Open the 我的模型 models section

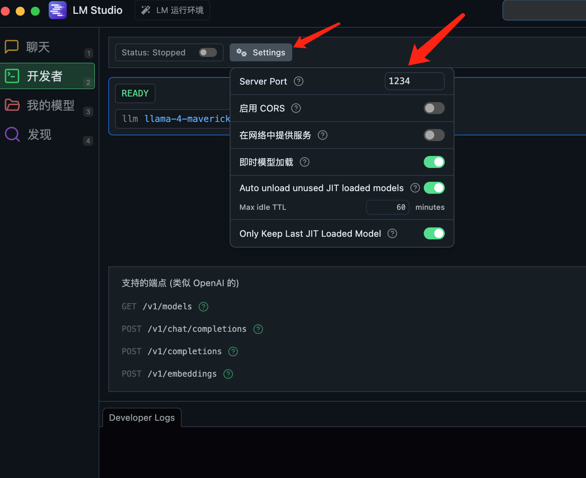(47, 105)
